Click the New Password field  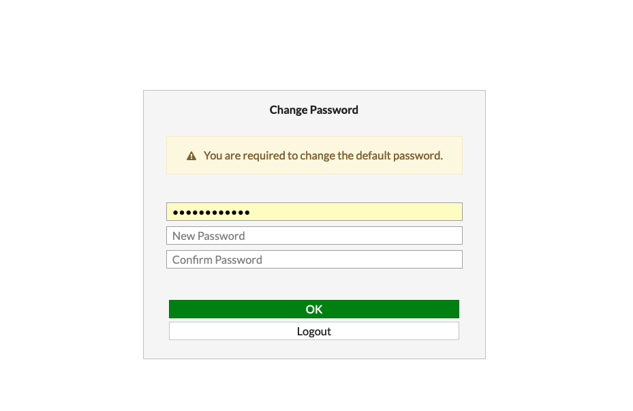pos(313,234)
